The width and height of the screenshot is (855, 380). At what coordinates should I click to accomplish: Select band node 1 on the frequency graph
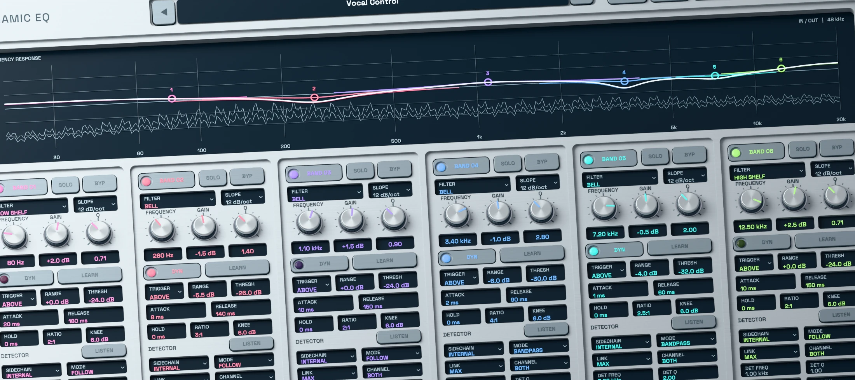click(172, 99)
